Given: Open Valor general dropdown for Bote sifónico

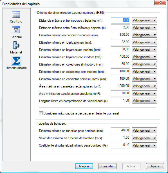Looking at the screenshot, I should (x=144, y=28).
